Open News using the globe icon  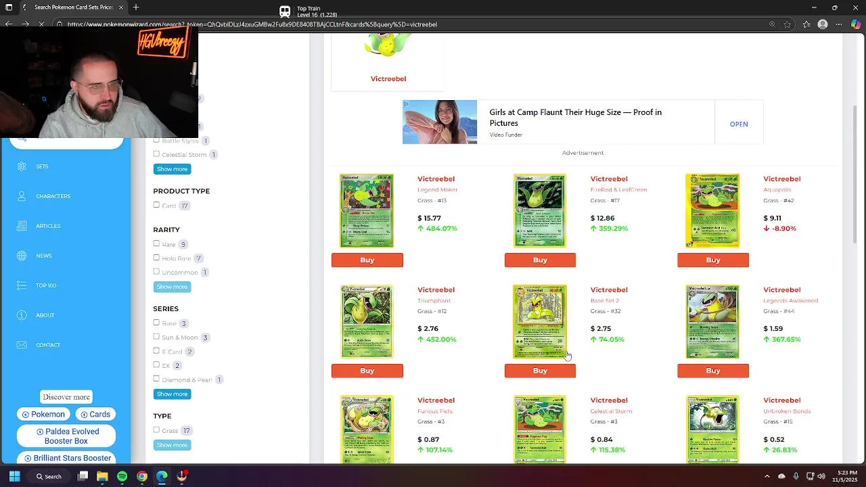coord(22,256)
